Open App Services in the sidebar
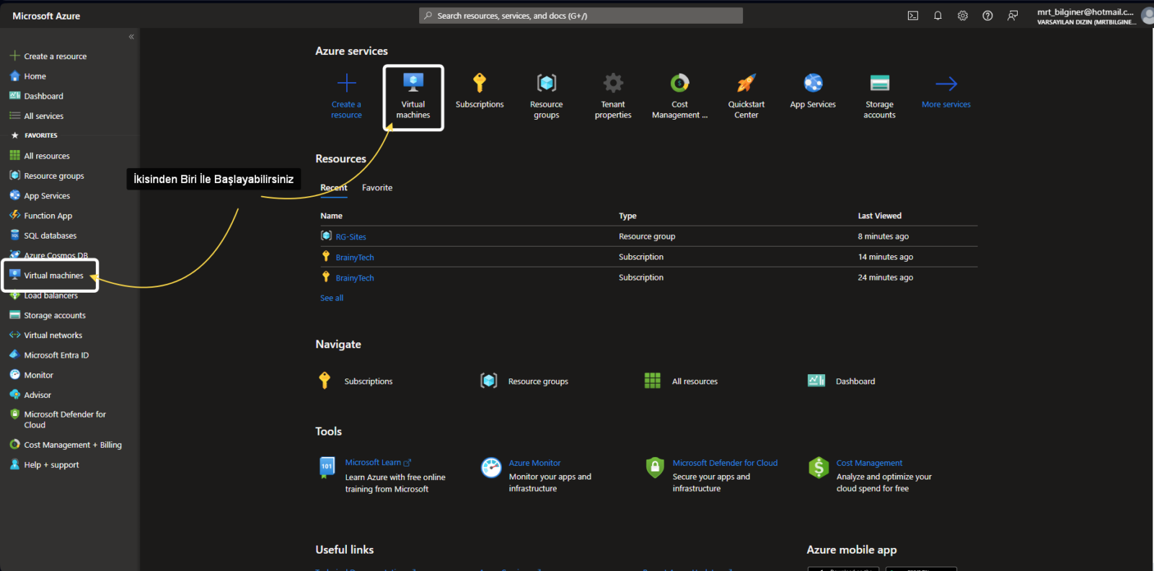The image size is (1154, 571). pos(40,196)
